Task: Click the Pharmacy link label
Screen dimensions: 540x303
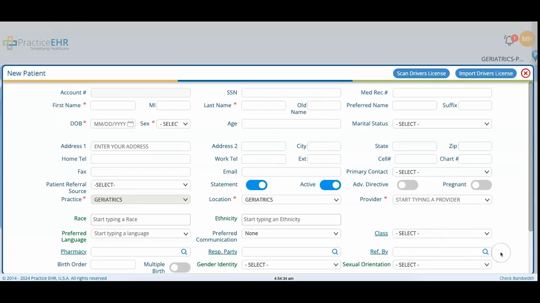Action: 73,252
